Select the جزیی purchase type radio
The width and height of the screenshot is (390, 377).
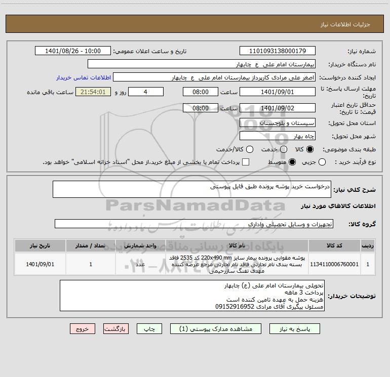point(322,162)
